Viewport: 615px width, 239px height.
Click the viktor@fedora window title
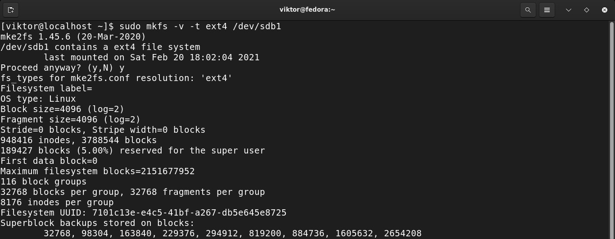click(307, 9)
